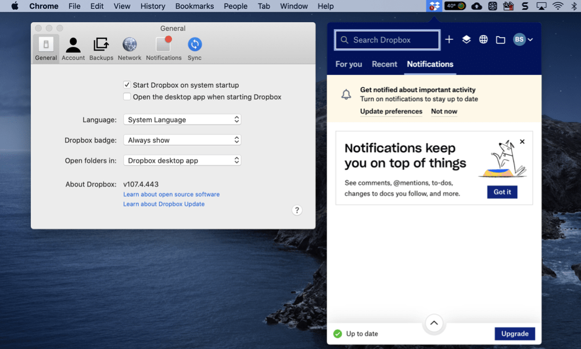The height and width of the screenshot is (349, 581).
Task: Open the Dropbox folder icon
Action: click(501, 40)
